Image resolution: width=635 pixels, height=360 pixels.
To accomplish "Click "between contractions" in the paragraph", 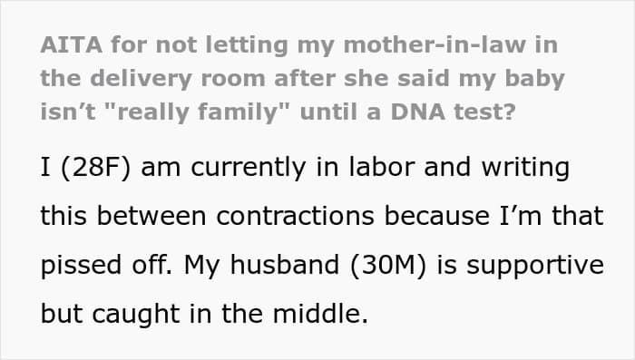I will (x=235, y=216).
